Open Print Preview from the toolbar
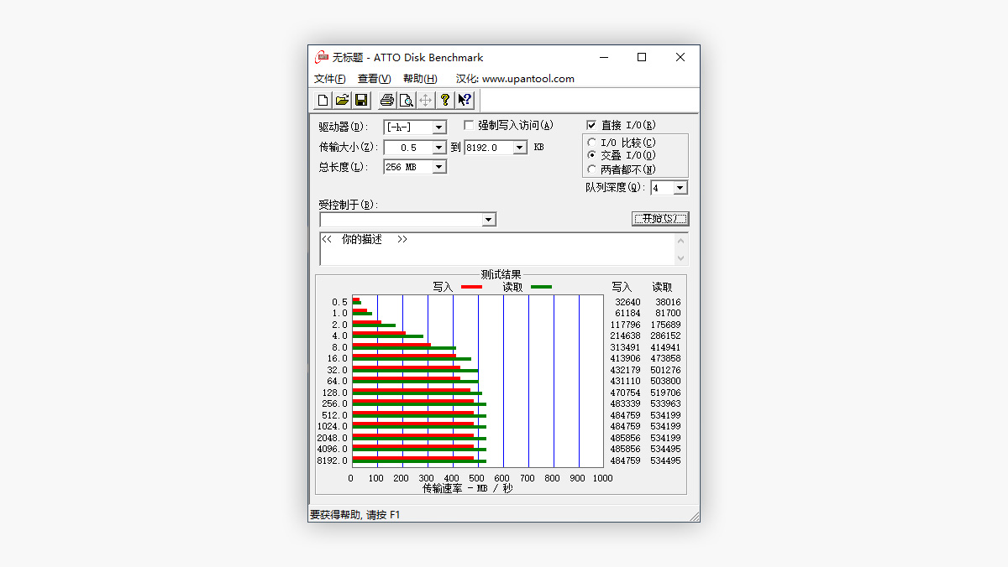 pos(406,101)
